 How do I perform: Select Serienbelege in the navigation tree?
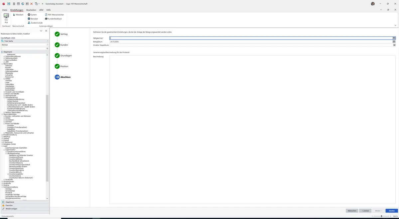coord(10,191)
